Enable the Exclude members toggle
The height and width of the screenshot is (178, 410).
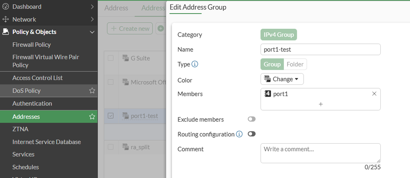[252, 120]
